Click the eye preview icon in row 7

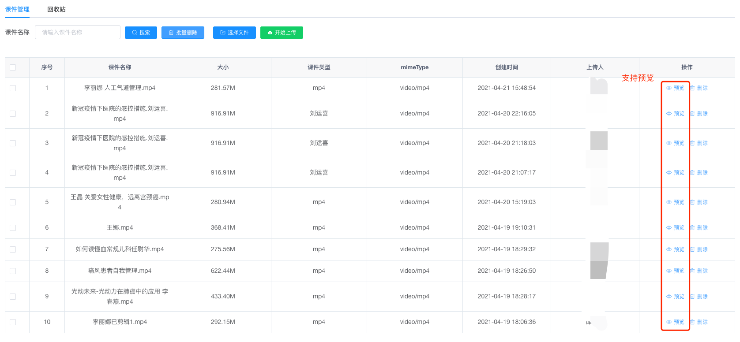669,249
